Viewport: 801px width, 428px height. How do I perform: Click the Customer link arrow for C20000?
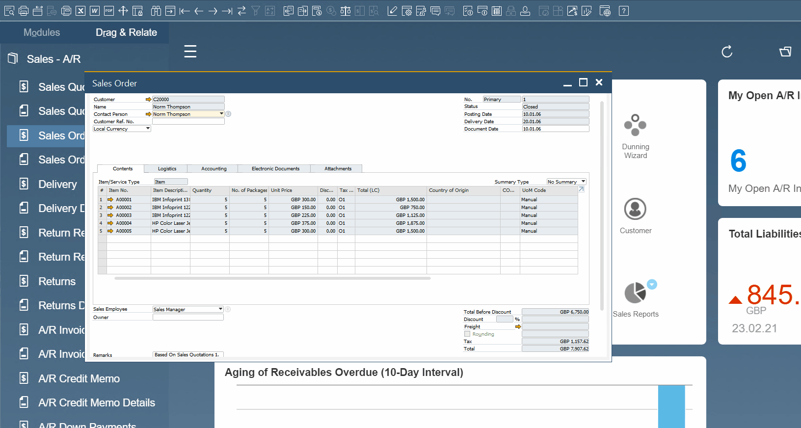point(148,100)
